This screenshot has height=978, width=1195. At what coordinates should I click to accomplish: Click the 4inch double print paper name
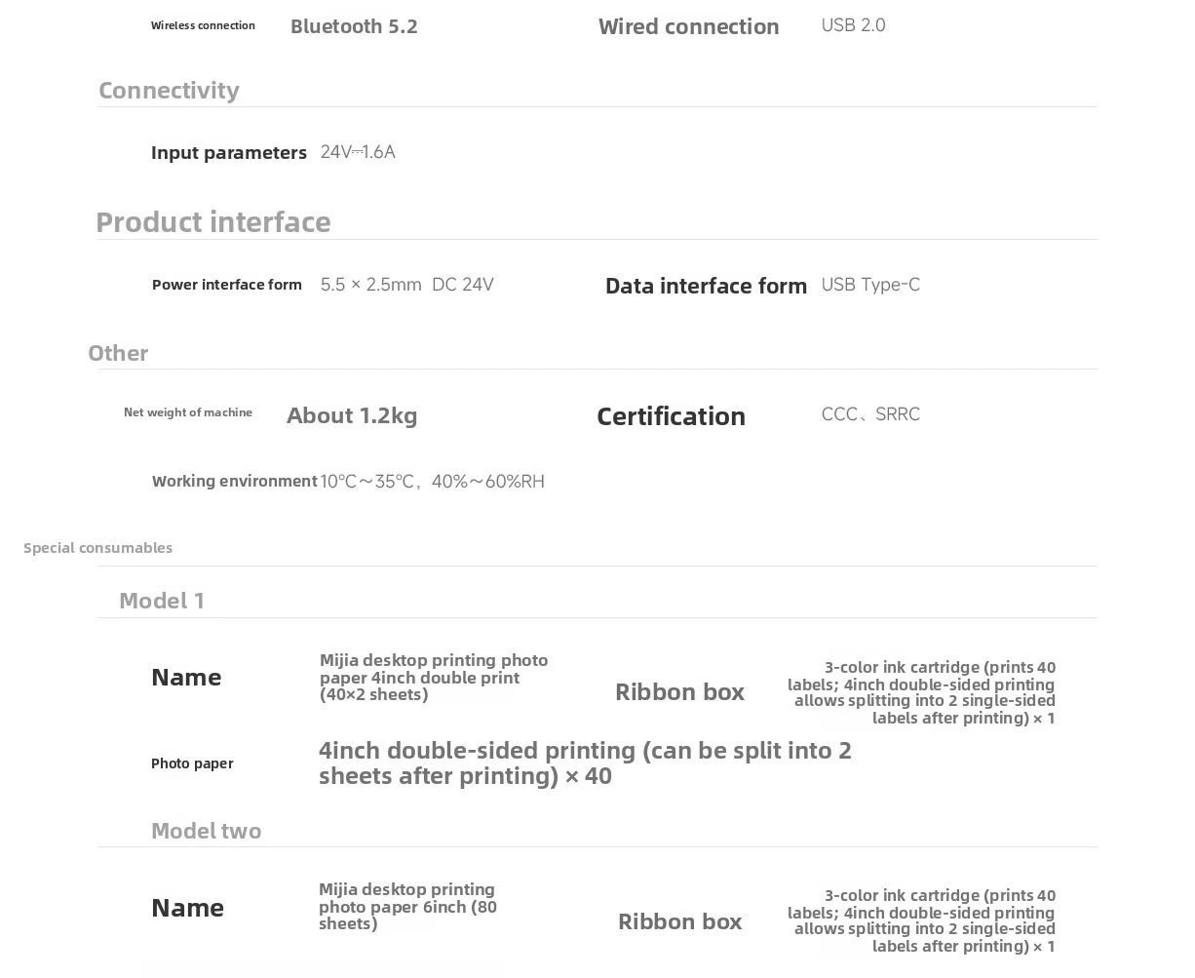coord(434,677)
